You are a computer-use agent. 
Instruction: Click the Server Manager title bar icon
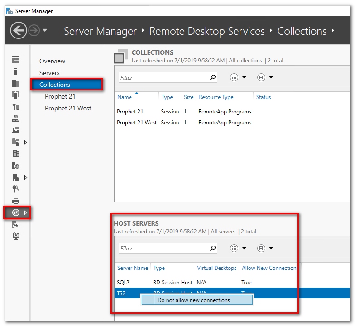[9, 11]
